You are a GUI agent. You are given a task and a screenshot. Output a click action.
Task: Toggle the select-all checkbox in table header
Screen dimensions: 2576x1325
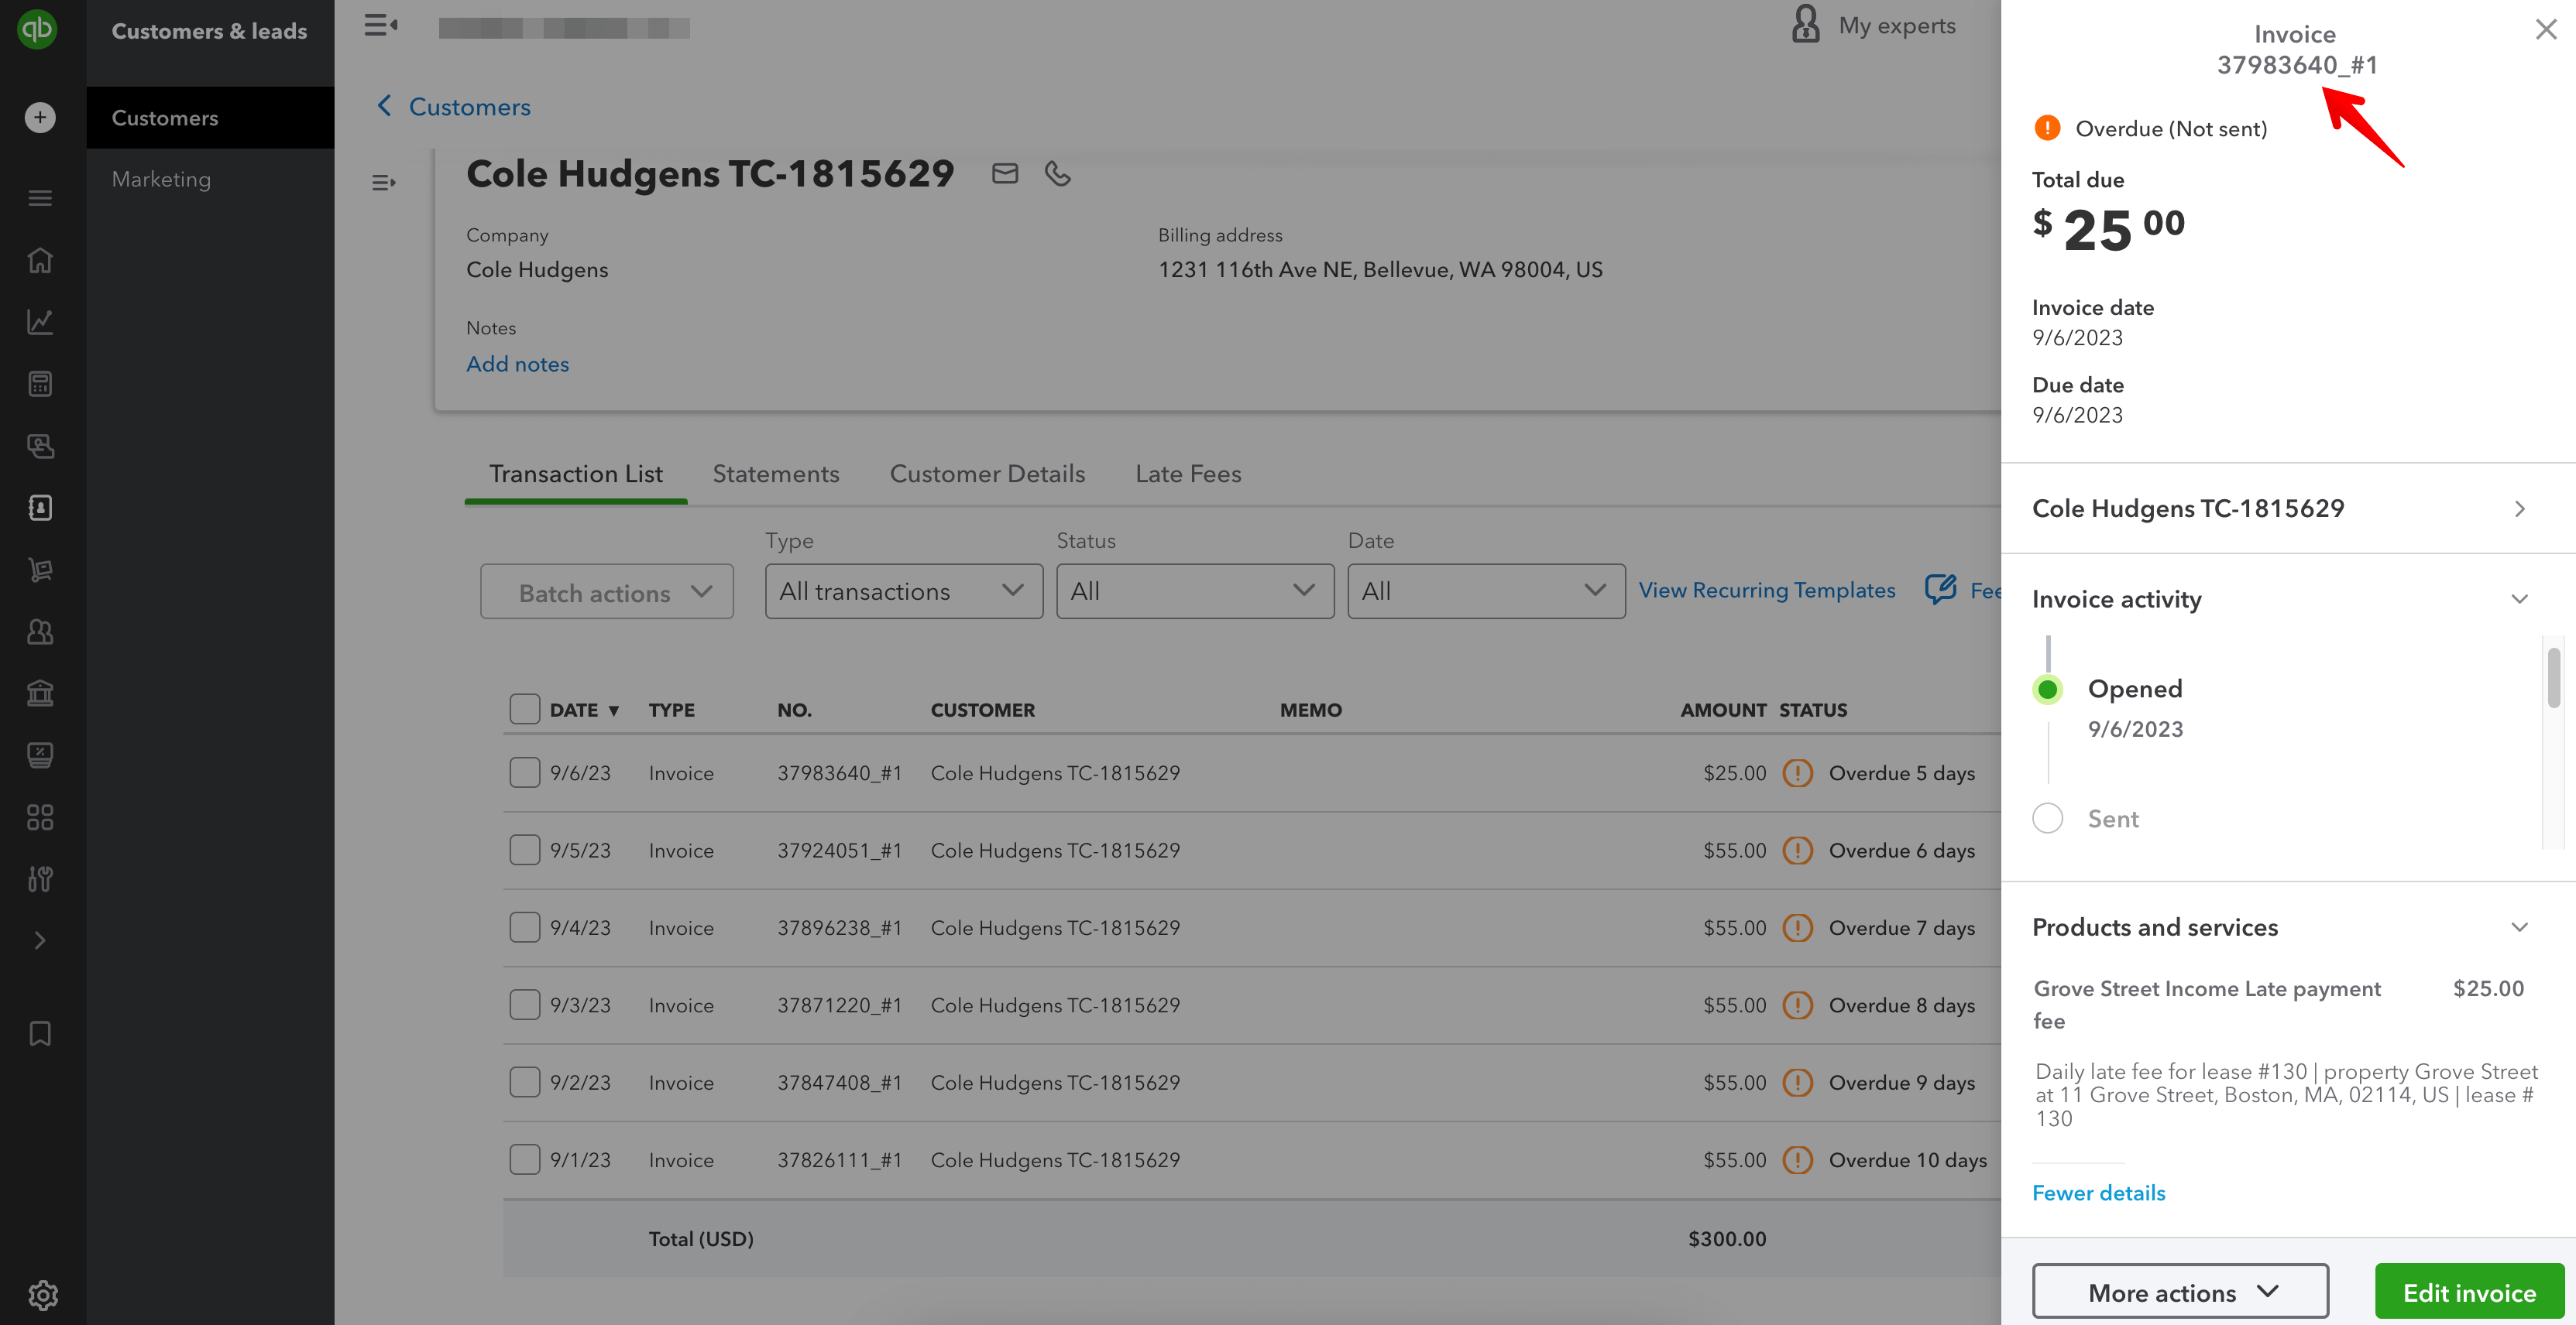(x=524, y=708)
